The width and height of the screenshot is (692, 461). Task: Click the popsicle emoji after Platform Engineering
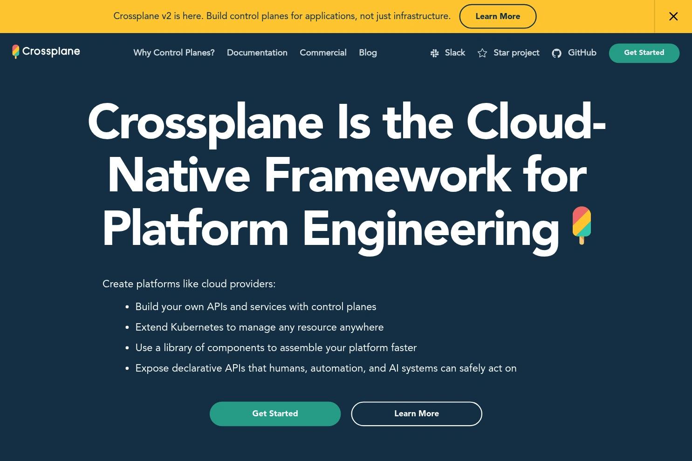click(582, 225)
